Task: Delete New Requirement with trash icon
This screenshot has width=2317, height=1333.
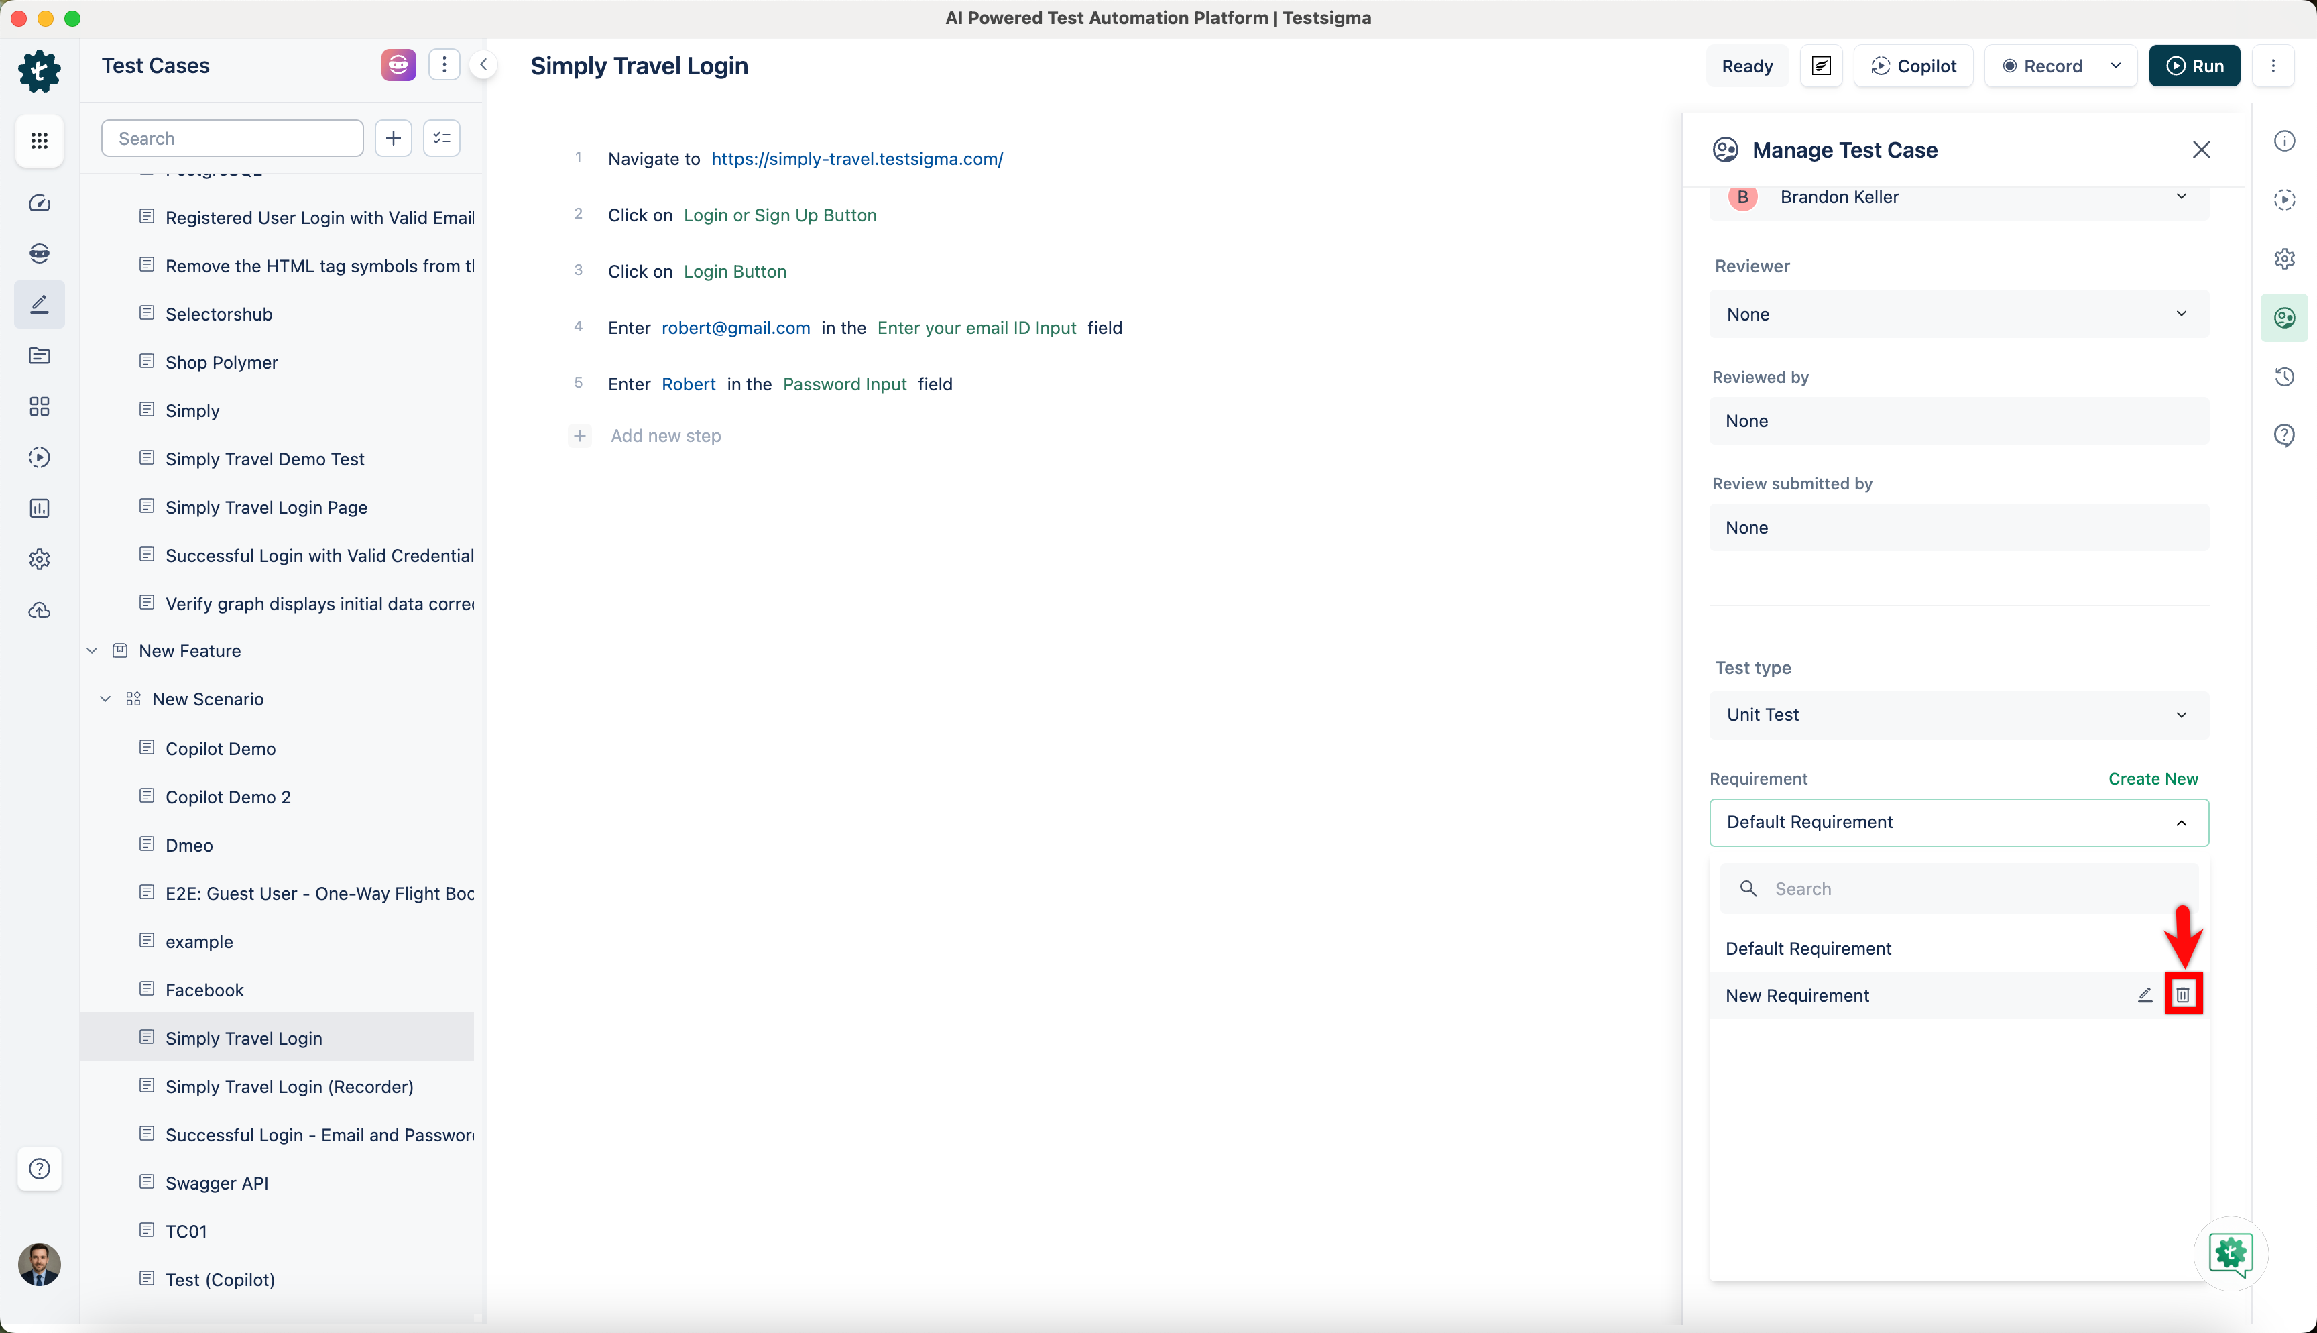Action: [2184, 995]
